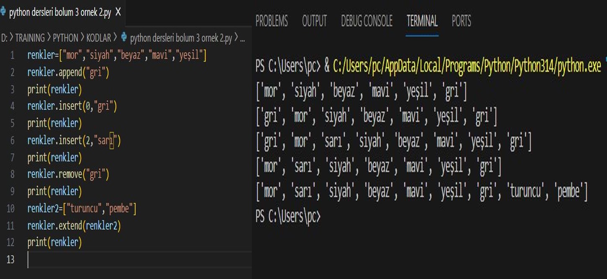The height and width of the screenshot is (279, 607).
Task: Click the last PS C:\Users\pc> terminal prompt
Action: click(x=288, y=217)
